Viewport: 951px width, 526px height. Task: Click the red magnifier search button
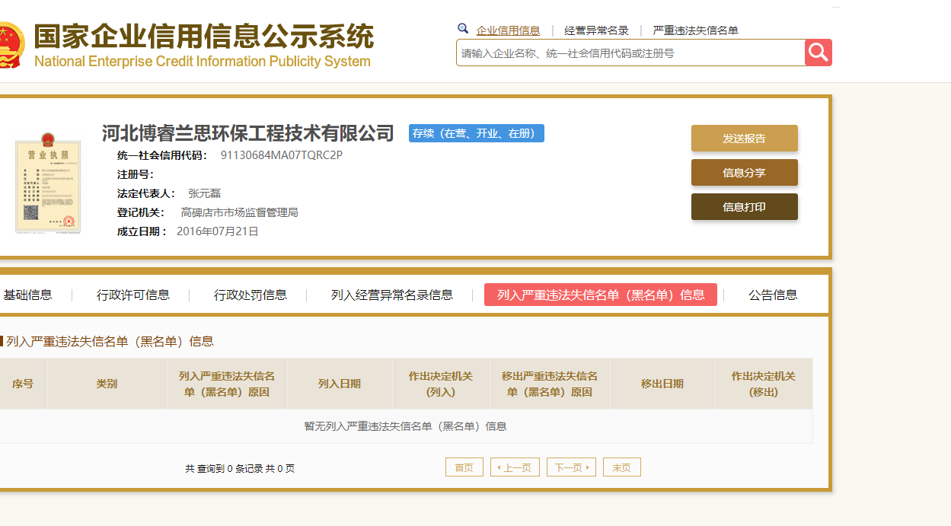click(819, 53)
